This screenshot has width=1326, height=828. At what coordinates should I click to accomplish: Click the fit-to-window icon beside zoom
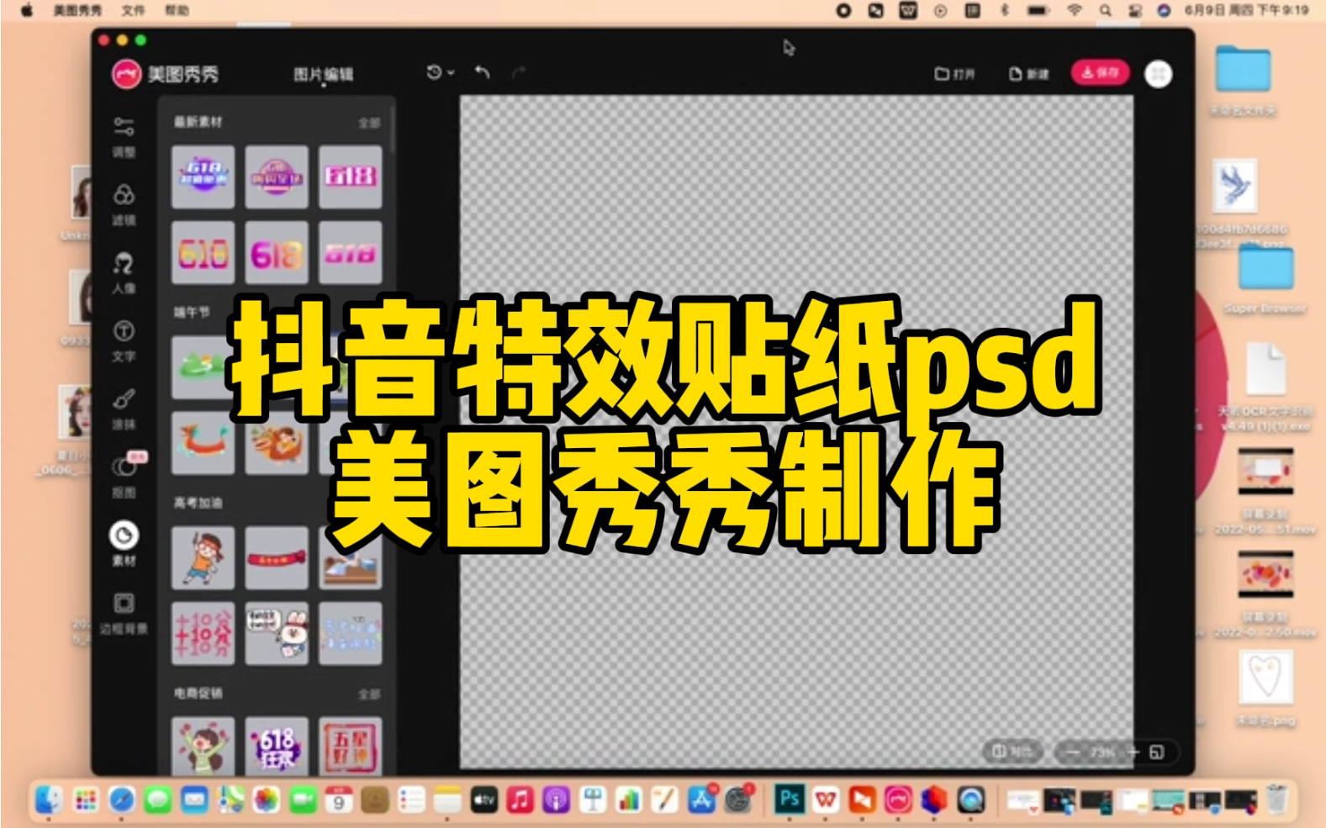click(x=1157, y=752)
